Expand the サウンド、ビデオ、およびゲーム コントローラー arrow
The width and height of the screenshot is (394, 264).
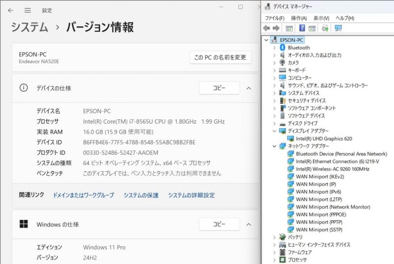click(274, 85)
